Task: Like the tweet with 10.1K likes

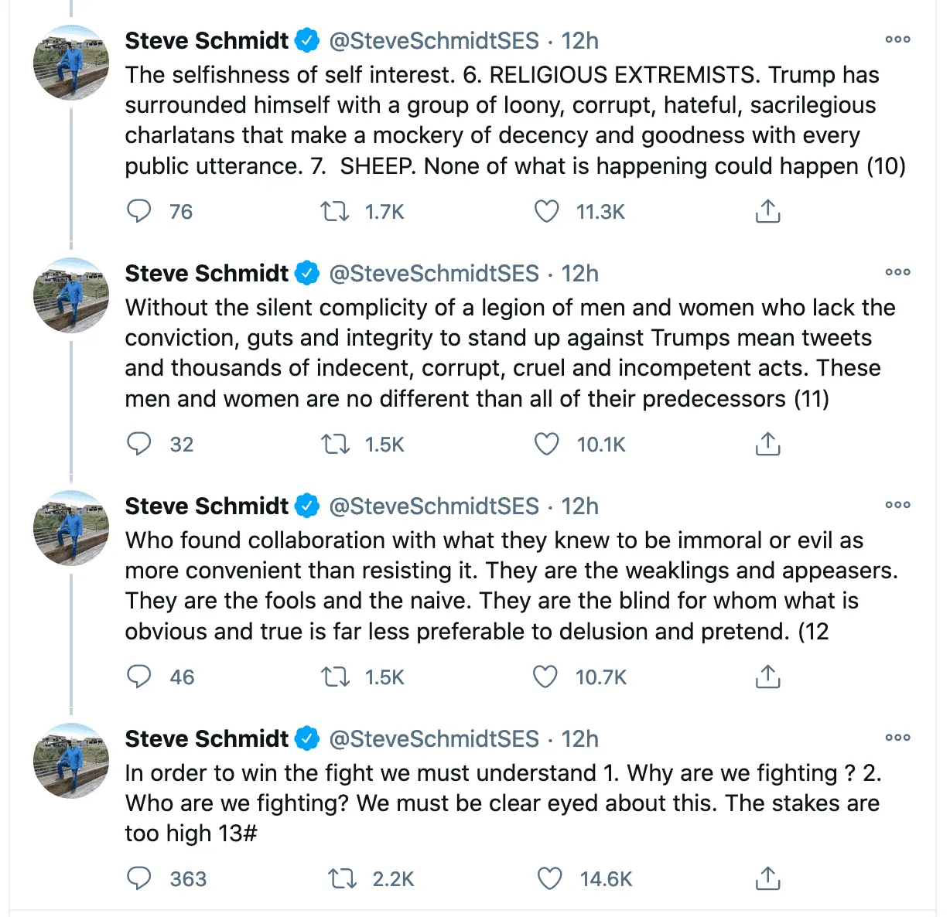Action: click(x=546, y=444)
